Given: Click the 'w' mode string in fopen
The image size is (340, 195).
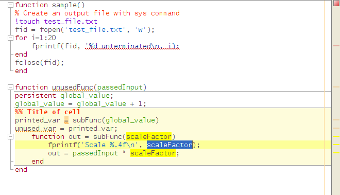Looking at the screenshot, I should point(140,30).
